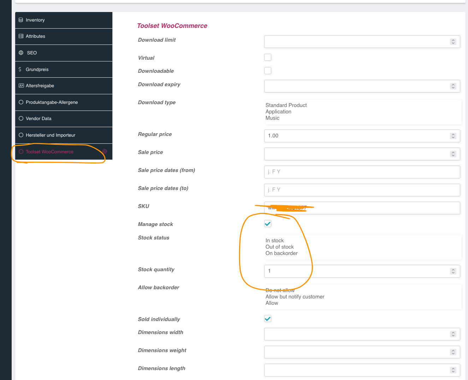This screenshot has width=468, height=380.
Task: Click the Dimensions width stepper arrows
Action: coord(453,334)
